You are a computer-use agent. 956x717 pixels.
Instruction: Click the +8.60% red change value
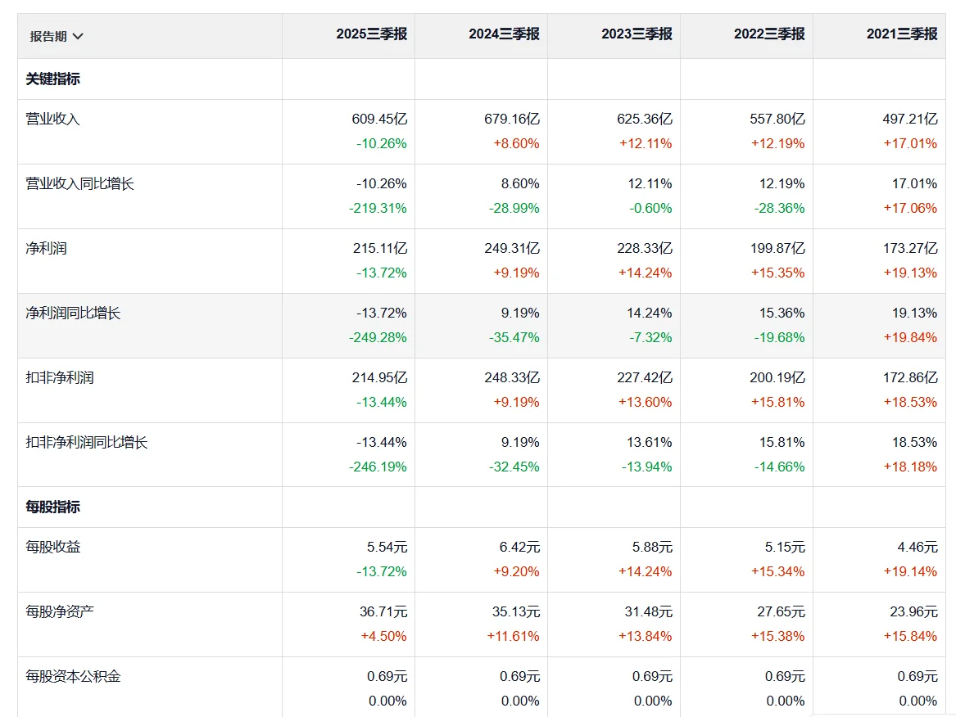(516, 144)
